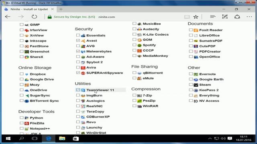This screenshot has width=257, height=144.
Task: Uncheck the Malwarebytes checkbox
Action: coord(78,51)
